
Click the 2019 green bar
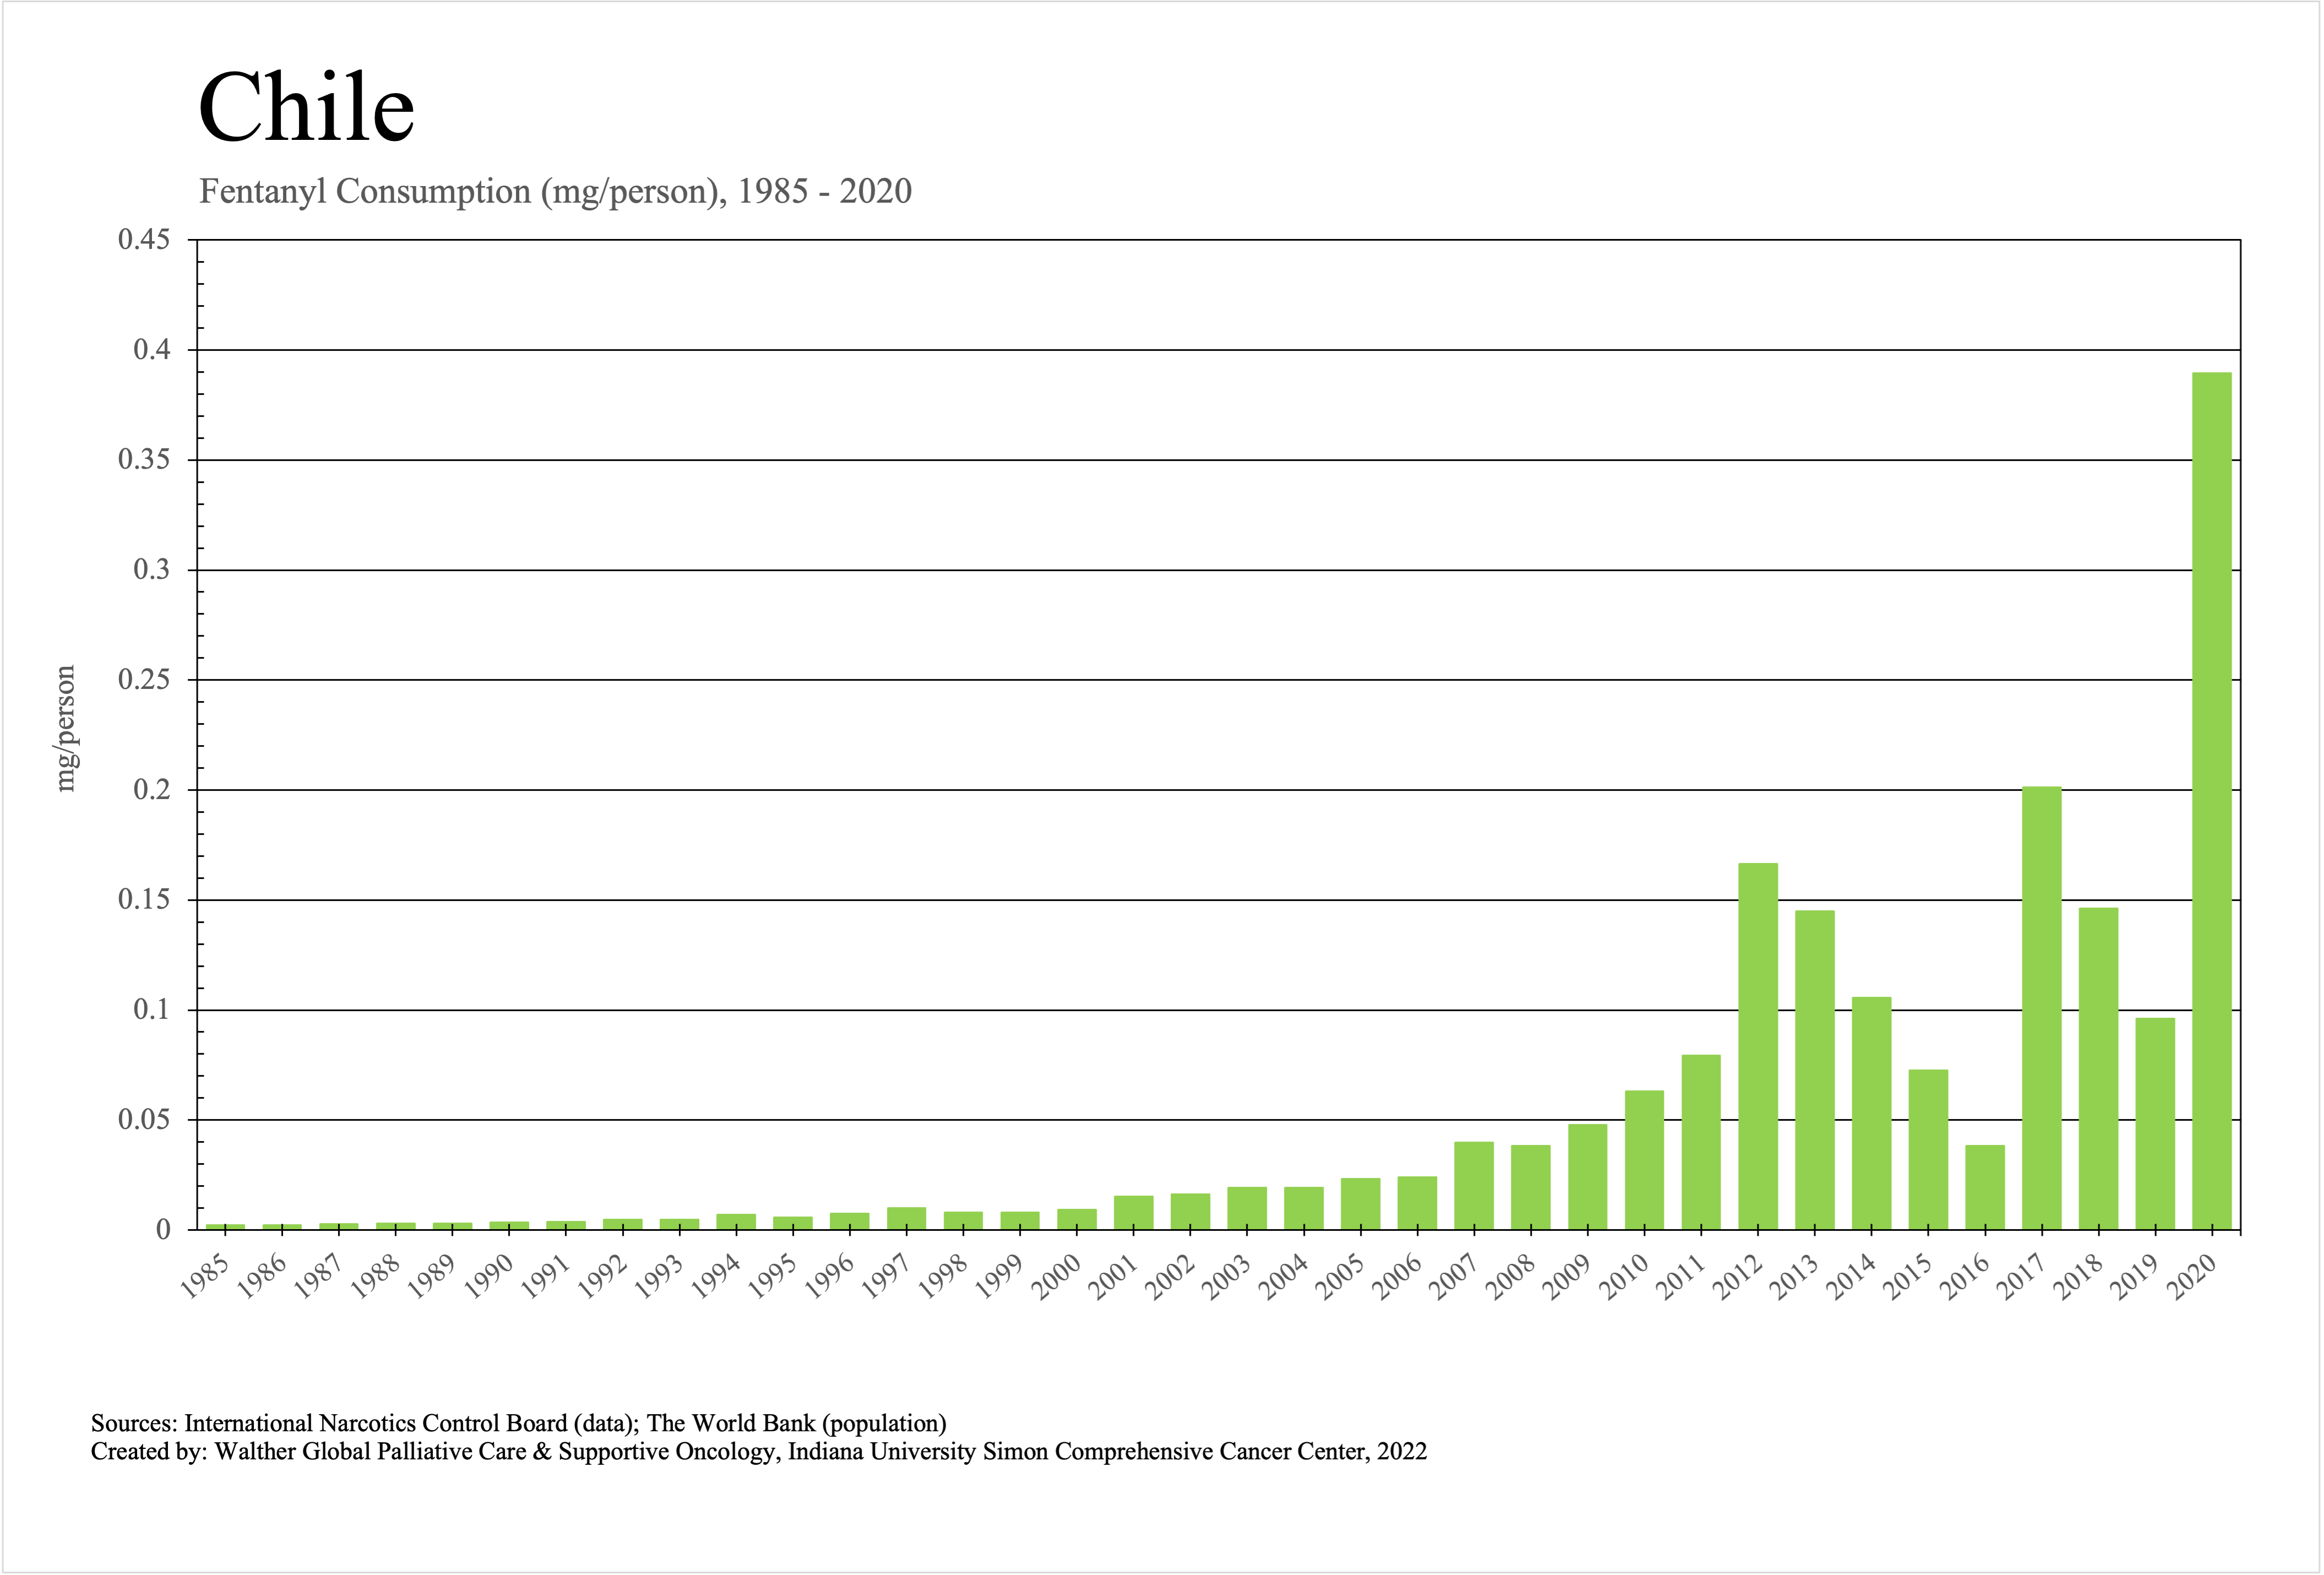pyautogui.click(x=2155, y=1123)
